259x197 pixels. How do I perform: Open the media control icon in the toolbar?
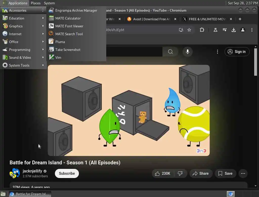point(225,30)
